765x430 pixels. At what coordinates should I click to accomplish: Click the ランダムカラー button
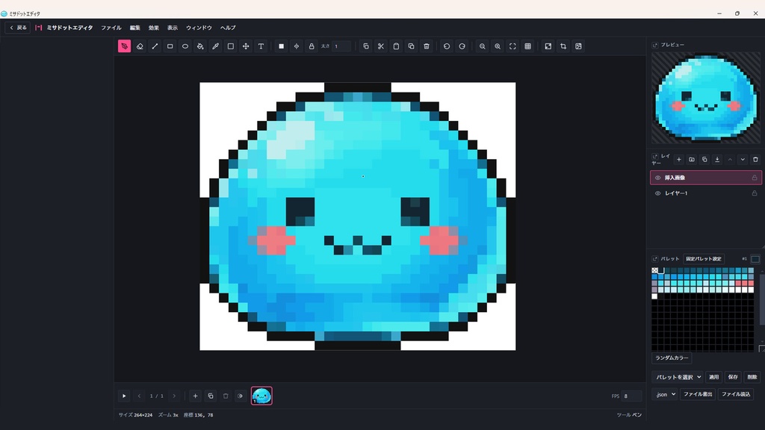(x=672, y=358)
